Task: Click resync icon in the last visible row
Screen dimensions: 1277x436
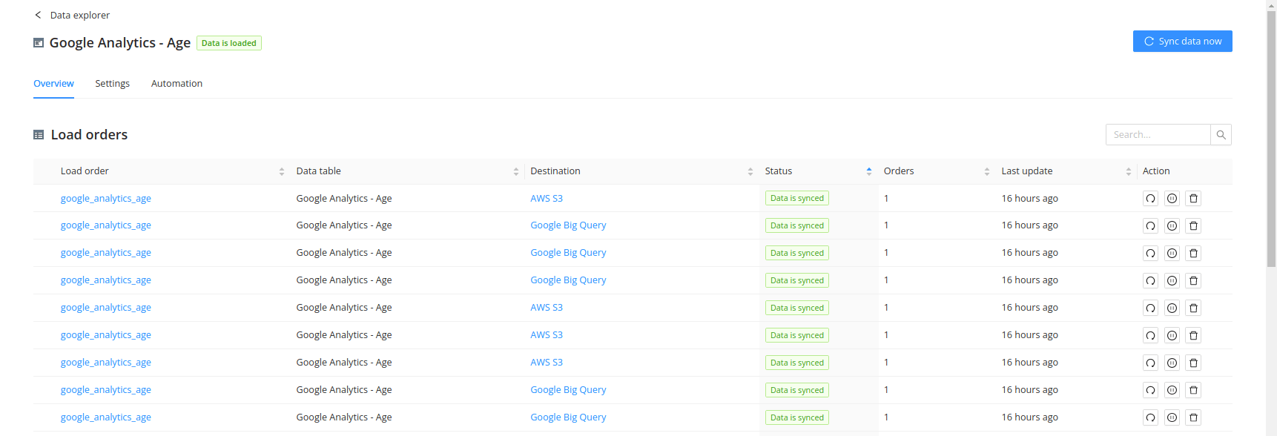Action: click(x=1150, y=418)
